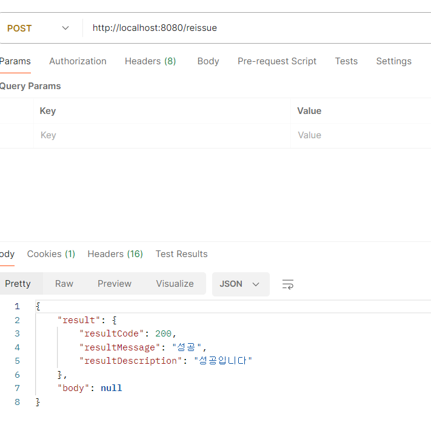The width and height of the screenshot is (431, 425).
Task: Click the wrap lines icon
Action: pos(288,284)
